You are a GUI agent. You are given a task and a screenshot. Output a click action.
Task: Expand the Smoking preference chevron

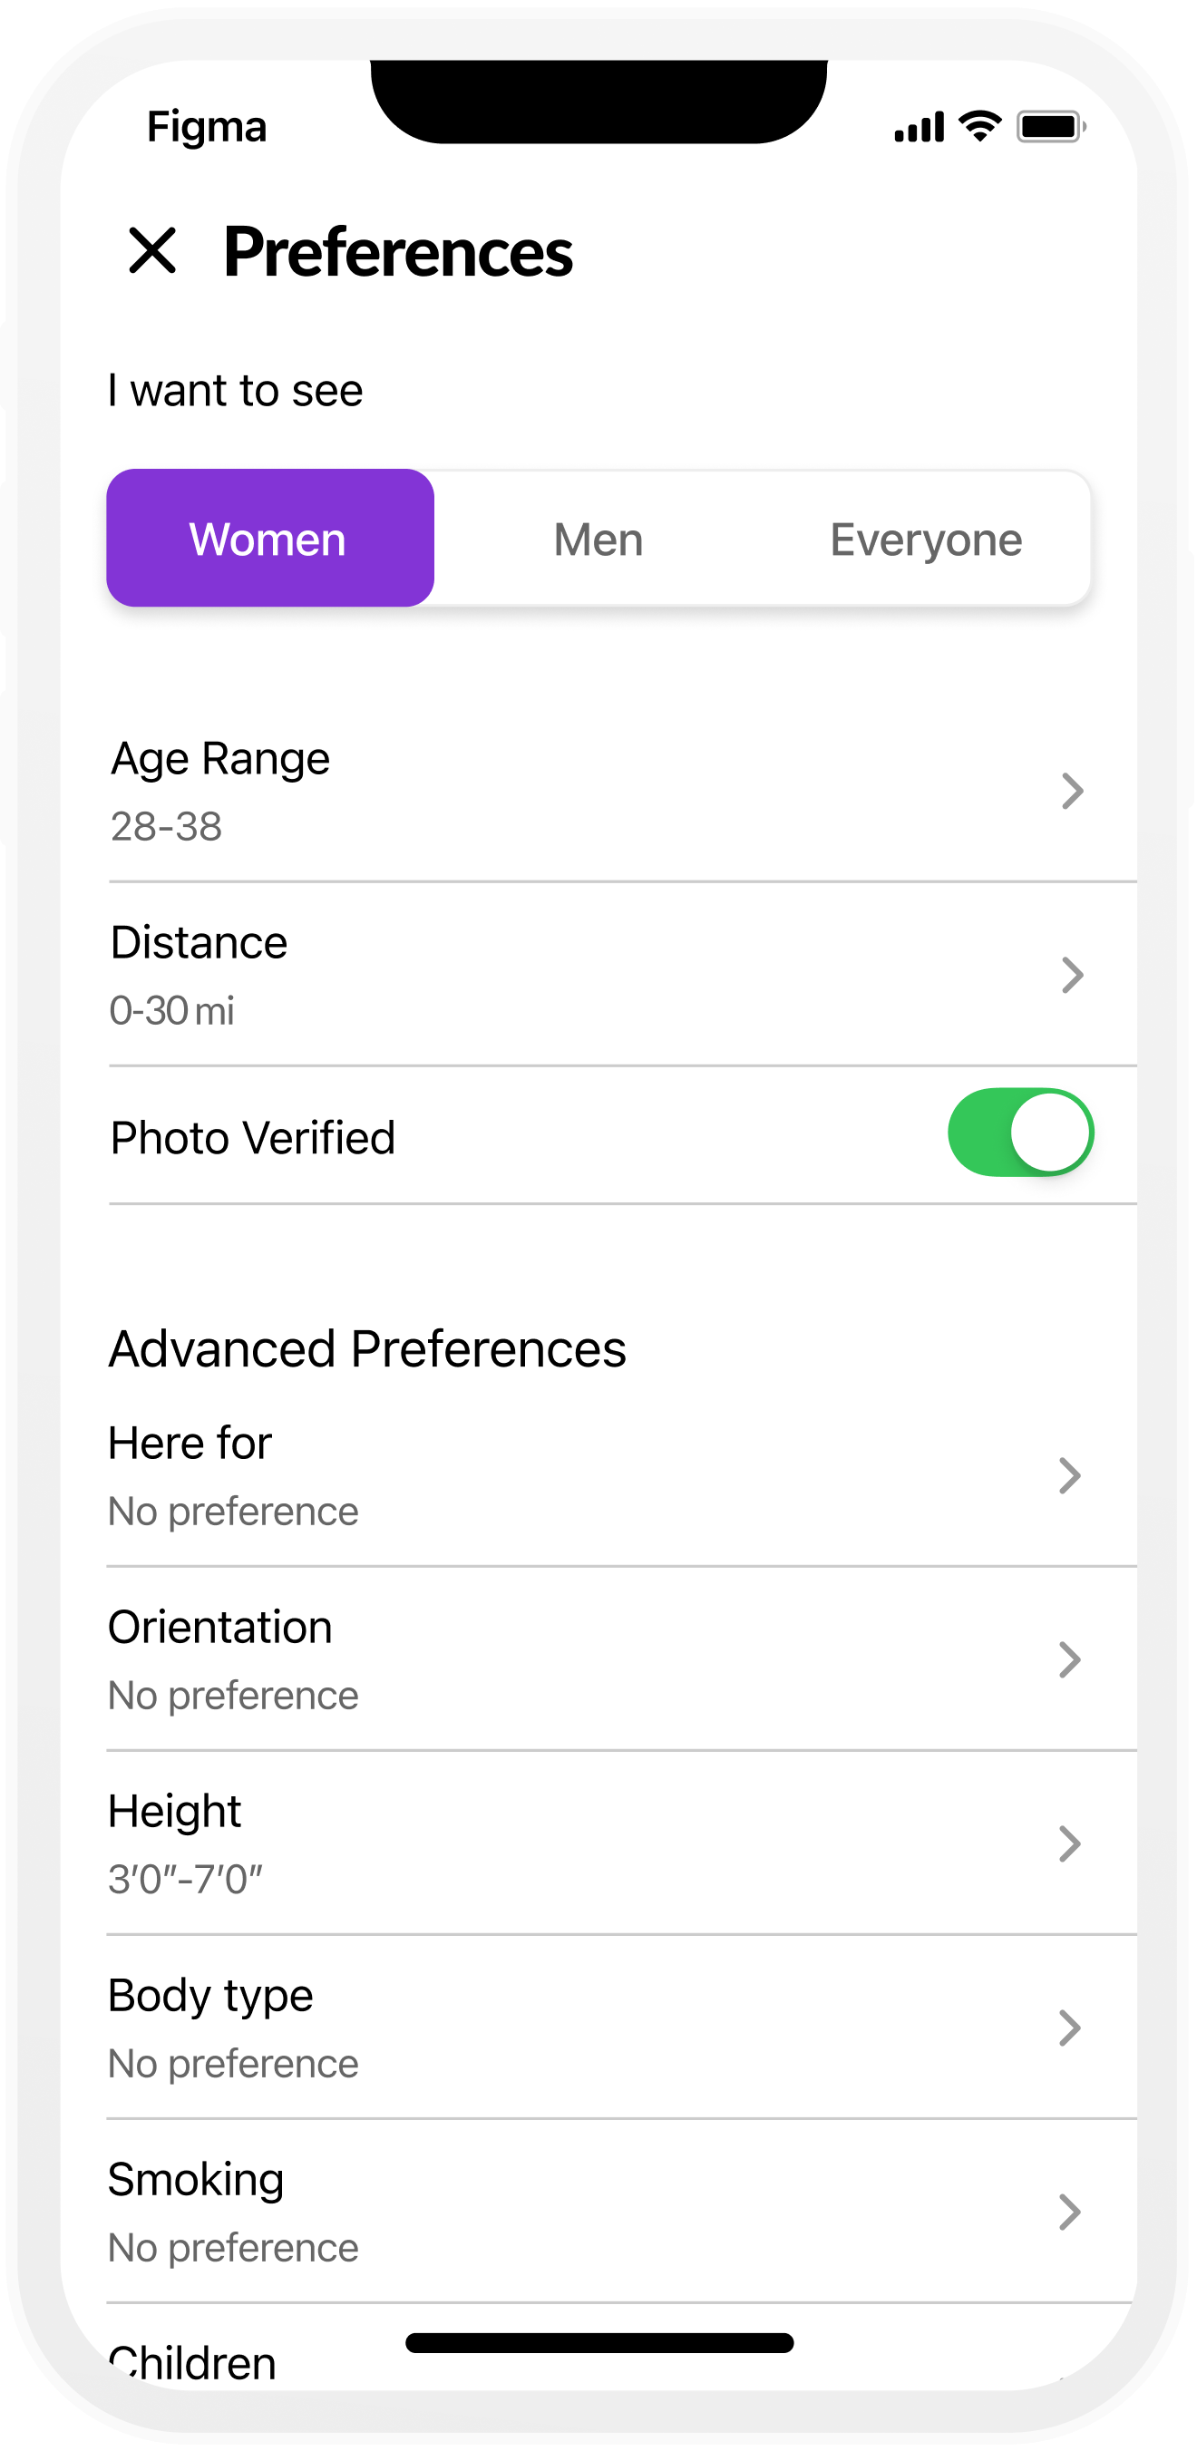click(1069, 2213)
